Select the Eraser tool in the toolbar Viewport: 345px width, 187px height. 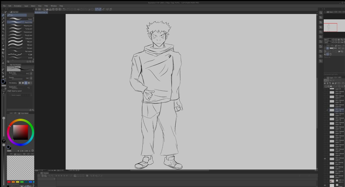coord(3,25)
